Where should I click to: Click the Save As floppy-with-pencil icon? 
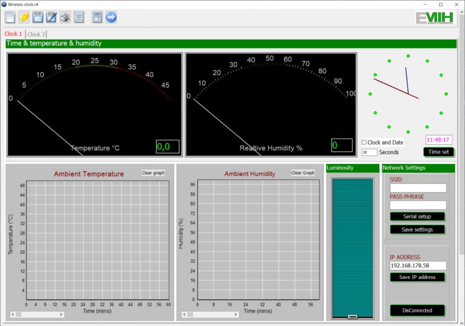(x=51, y=18)
